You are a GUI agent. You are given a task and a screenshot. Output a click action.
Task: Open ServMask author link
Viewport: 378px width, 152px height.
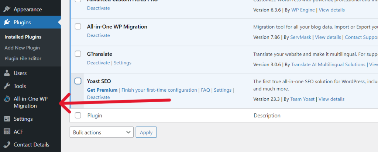[300, 37]
